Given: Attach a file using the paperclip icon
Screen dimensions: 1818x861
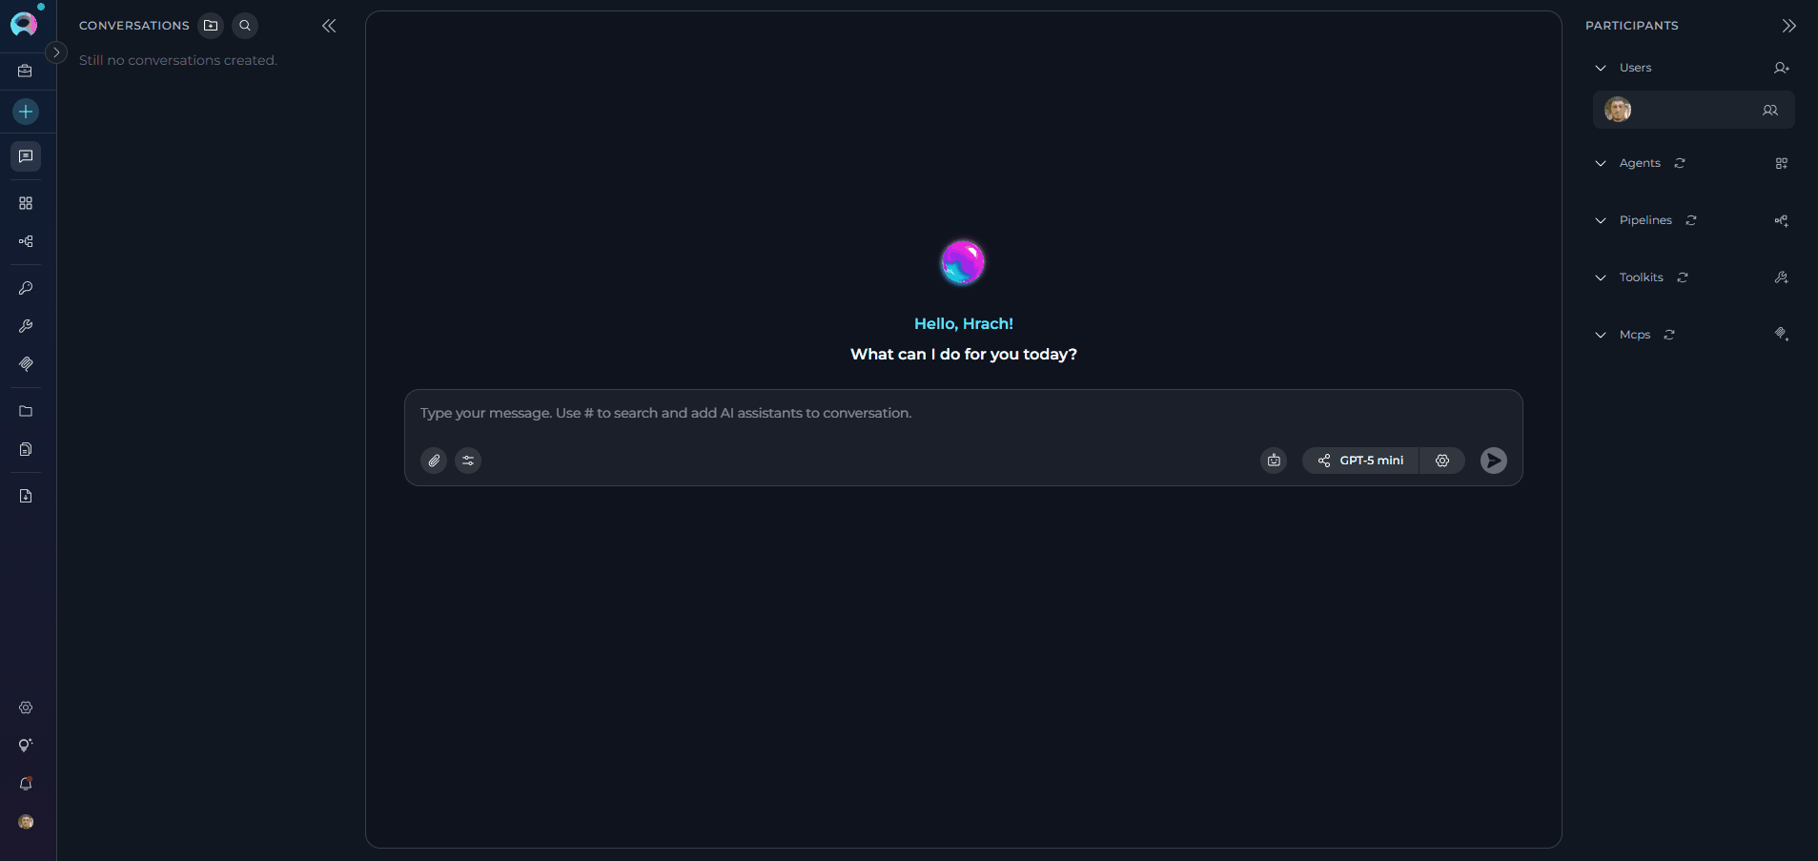Looking at the screenshot, I should click(434, 461).
